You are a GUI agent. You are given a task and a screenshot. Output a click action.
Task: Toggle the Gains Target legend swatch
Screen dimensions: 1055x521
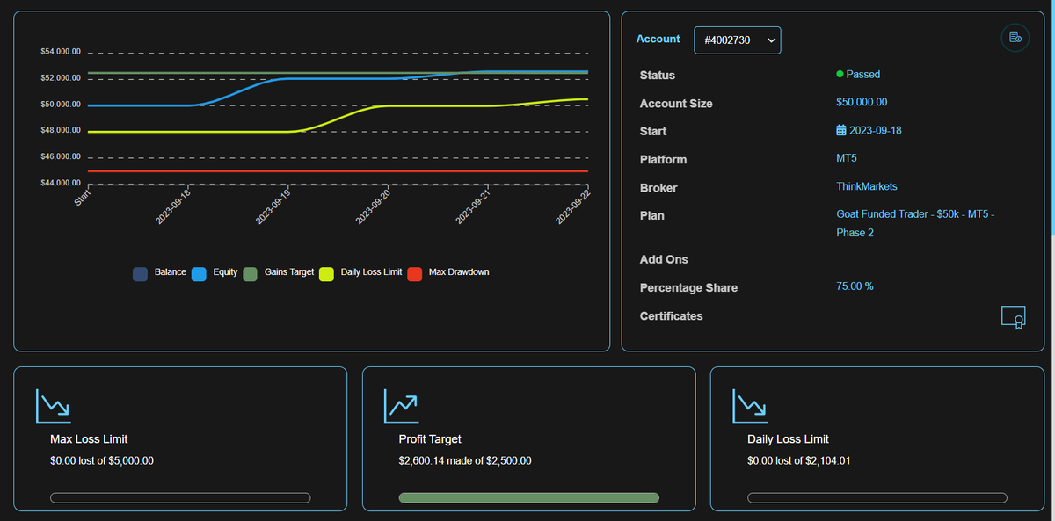click(250, 273)
